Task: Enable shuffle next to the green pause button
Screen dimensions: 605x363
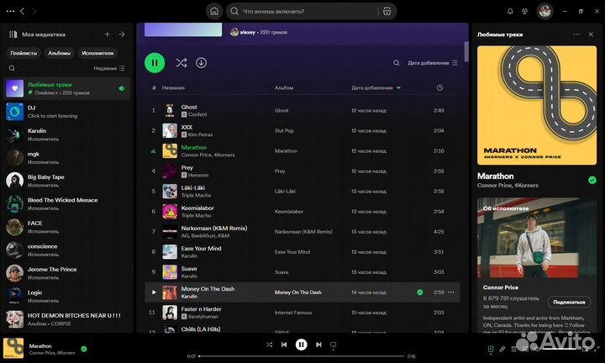Action: pyautogui.click(x=181, y=62)
